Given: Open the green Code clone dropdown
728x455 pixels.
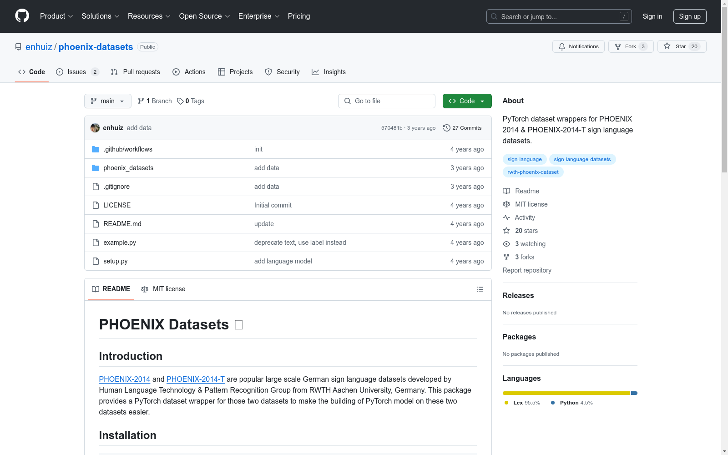Looking at the screenshot, I should 467,101.
